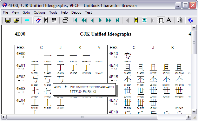Screen dimensions: 198x121
Task: Fast forward with double-right arrows
Action: point(109,20)
